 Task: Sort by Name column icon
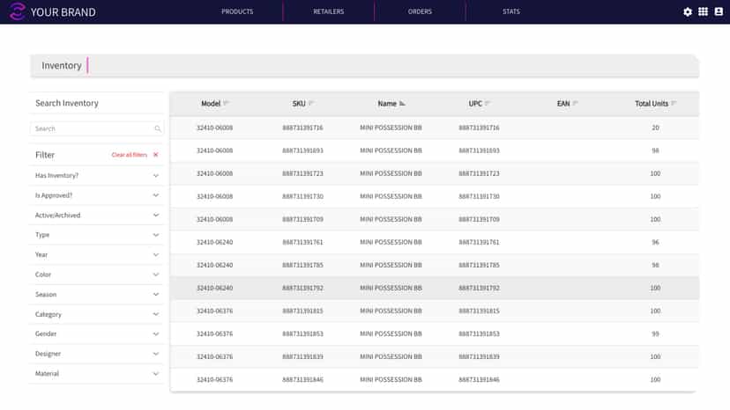click(x=402, y=103)
